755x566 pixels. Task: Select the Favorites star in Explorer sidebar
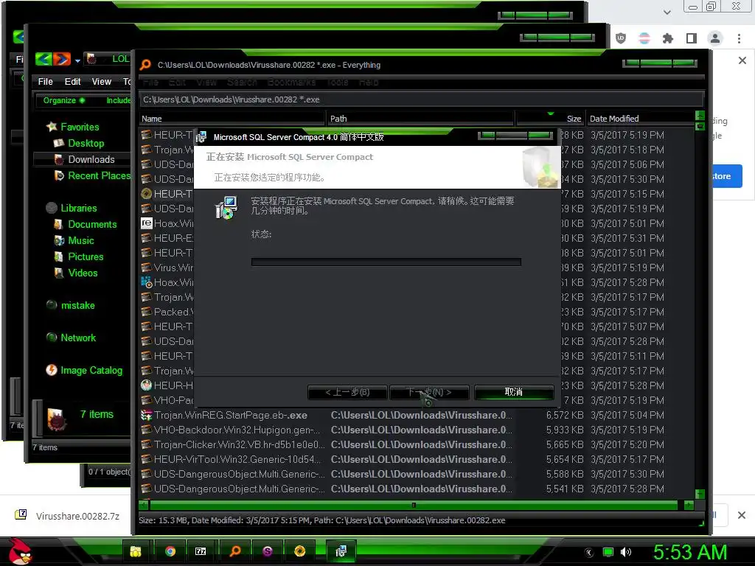point(52,127)
